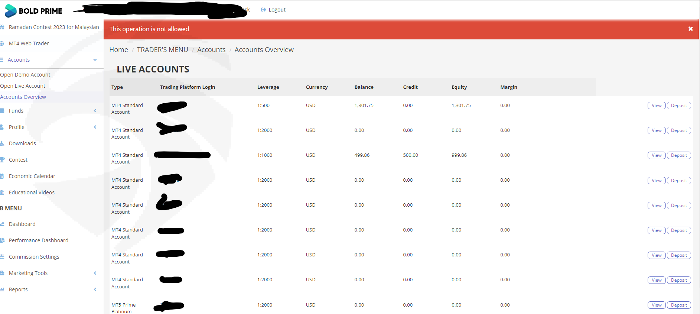The image size is (700, 314).
Task: Deposit to the 1:500 leverage account
Action: point(679,106)
